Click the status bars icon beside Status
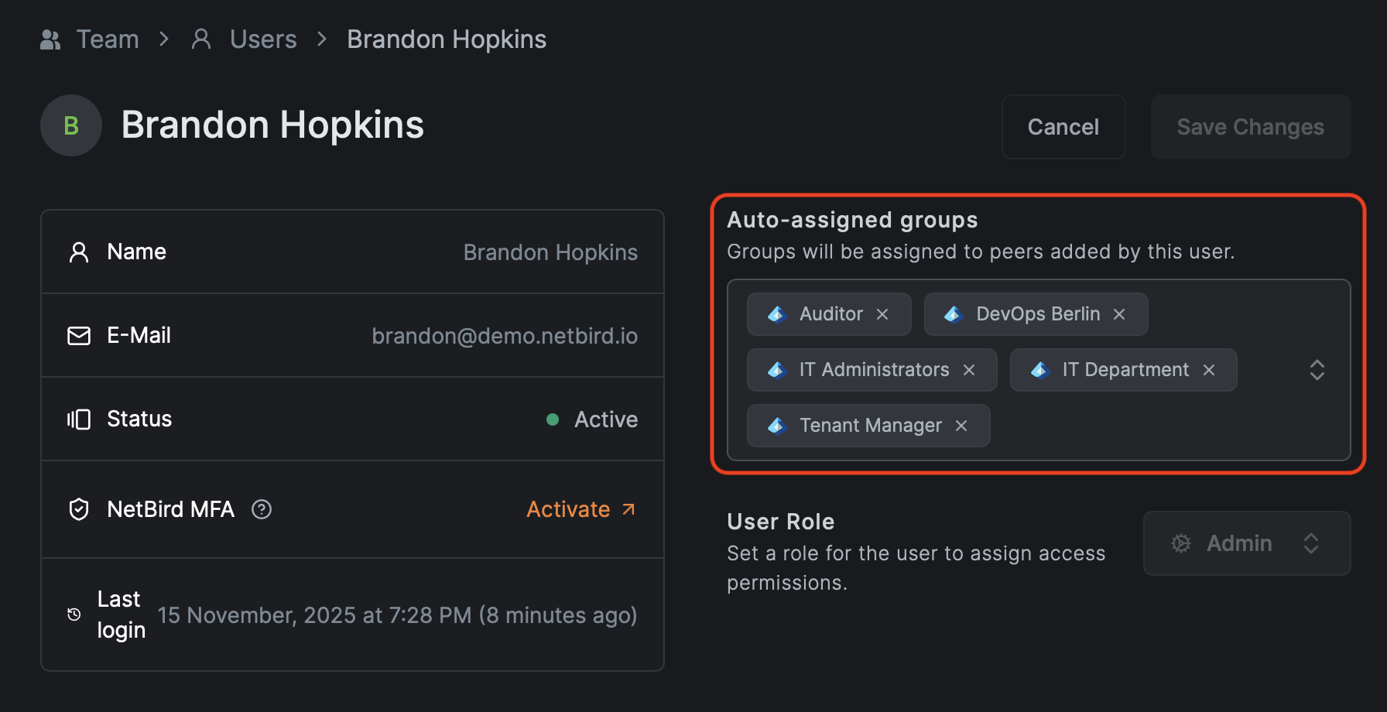The width and height of the screenshot is (1387, 712). [x=78, y=419]
